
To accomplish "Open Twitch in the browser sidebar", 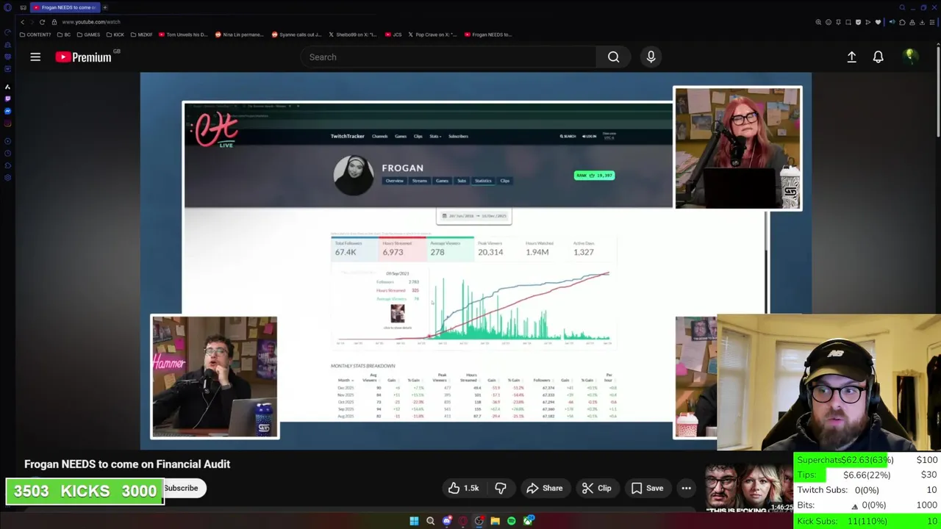I will pyautogui.click(x=7, y=98).
